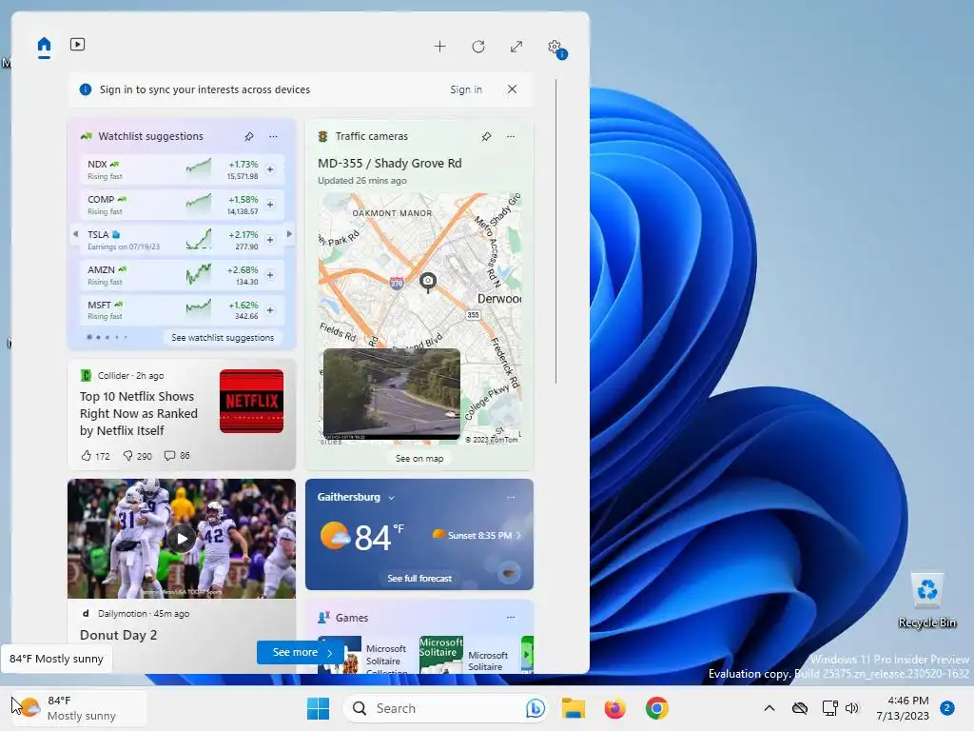
Task: Click See watchlist suggestions button
Action: (223, 338)
